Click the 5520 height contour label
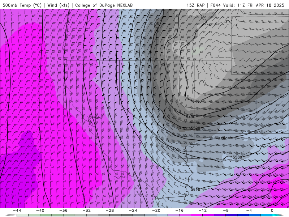289x217 pixels. coord(195,128)
